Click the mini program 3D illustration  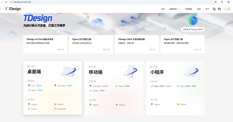(x=192, y=72)
